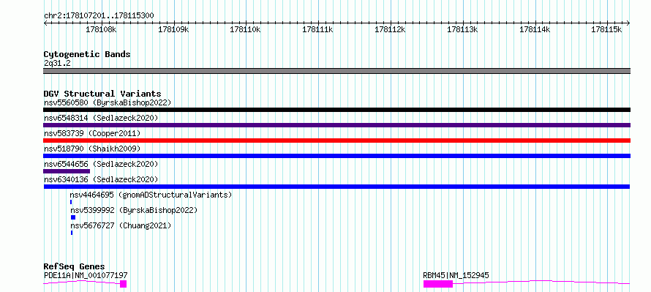This screenshot has width=651, height=292.
Task: Click the 178112k ruler tick label
Action: 391,29
